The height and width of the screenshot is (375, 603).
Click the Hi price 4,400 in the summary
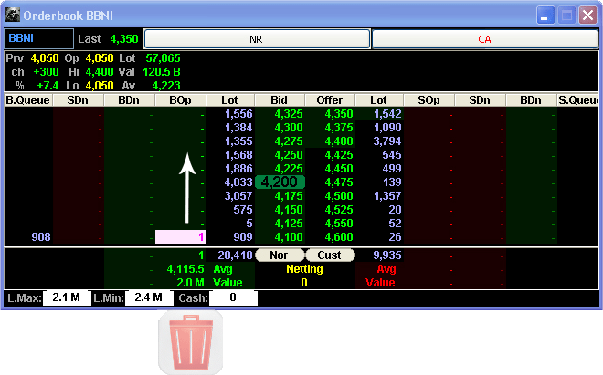(x=100, y=72)
